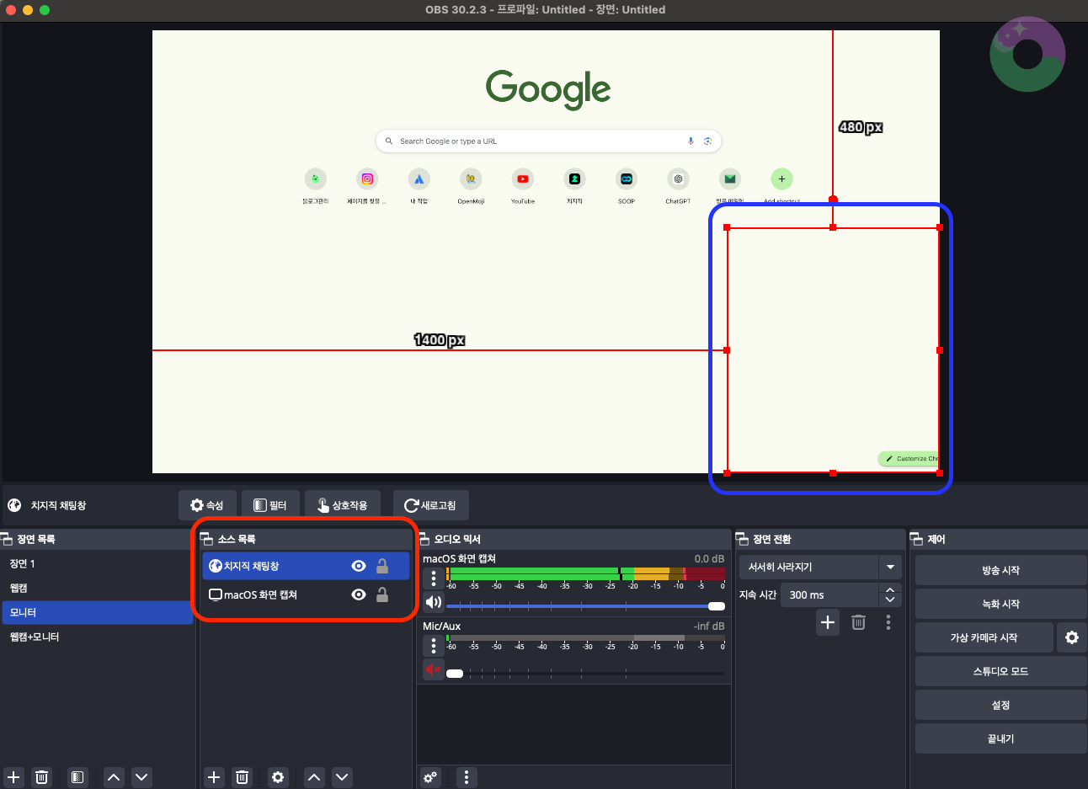Decrease transition duration with down arrow
The height and width of the screenshot is (789, 1088).
coord(890,600)
